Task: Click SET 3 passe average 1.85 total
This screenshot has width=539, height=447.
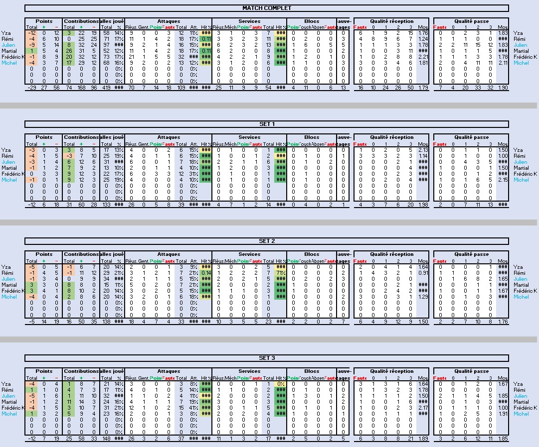Action: coord(503,439)
